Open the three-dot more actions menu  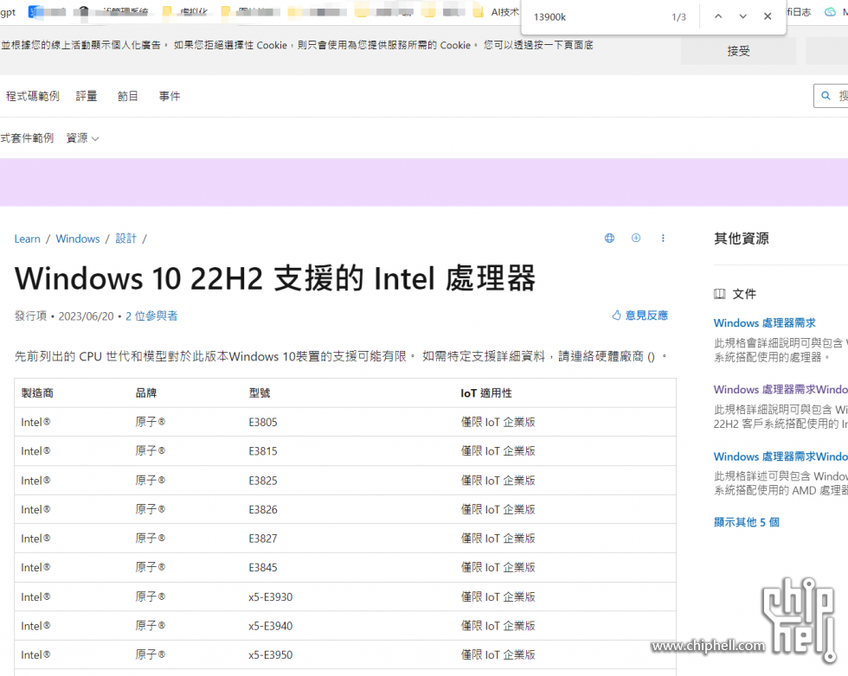(x=663, y=239)
